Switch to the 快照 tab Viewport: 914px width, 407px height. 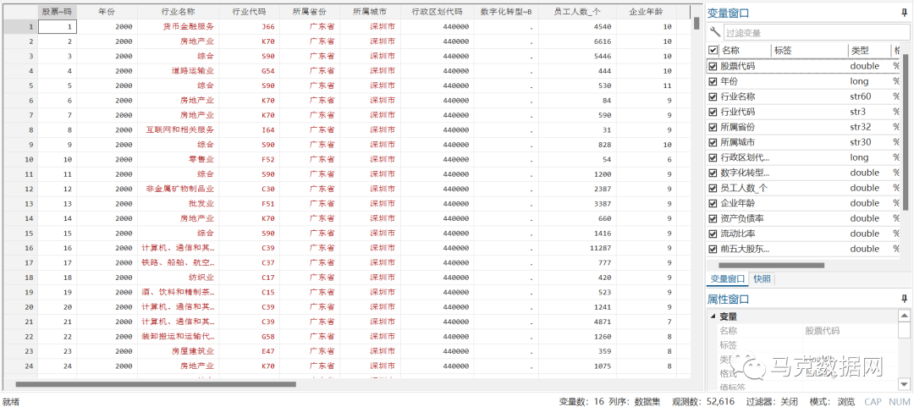[762, 278]
